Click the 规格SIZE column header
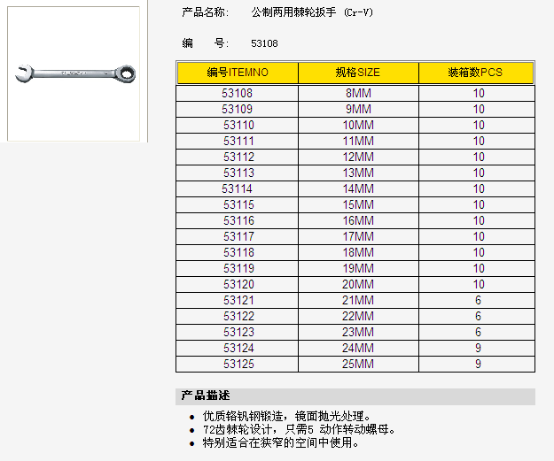Screen dimensions: 554x461 (358, 73)
